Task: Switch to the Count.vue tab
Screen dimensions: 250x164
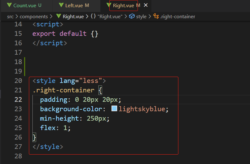Action: click(x=27, y=6)
